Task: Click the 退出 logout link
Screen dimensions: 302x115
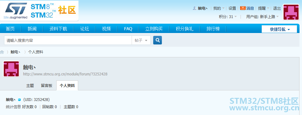Action: (x=277, y=8)
